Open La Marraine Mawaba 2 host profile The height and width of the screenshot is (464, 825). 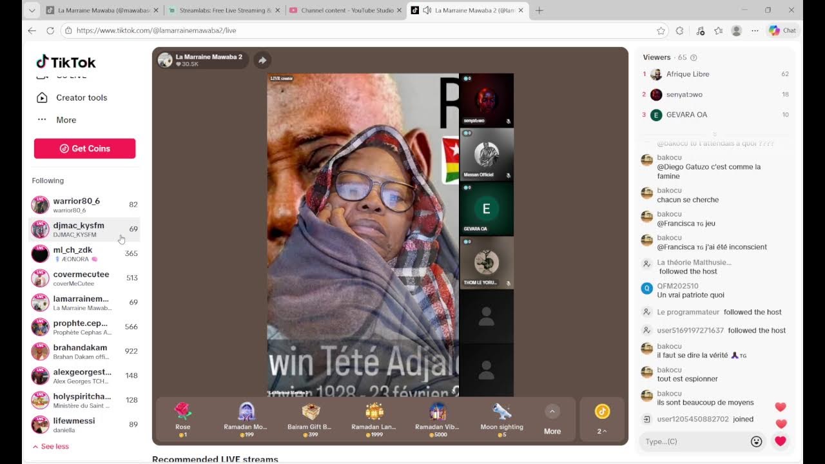tap(201, 60)
